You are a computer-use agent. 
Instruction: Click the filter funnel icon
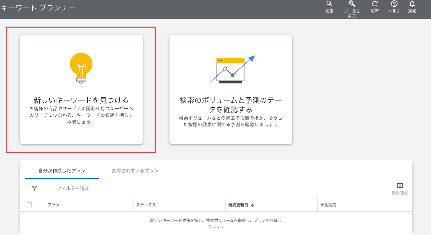(x=34, y=188)
